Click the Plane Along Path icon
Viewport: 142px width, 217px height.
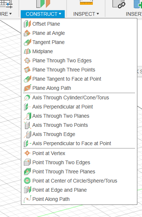pyautogui.click(x=27, y=88)
